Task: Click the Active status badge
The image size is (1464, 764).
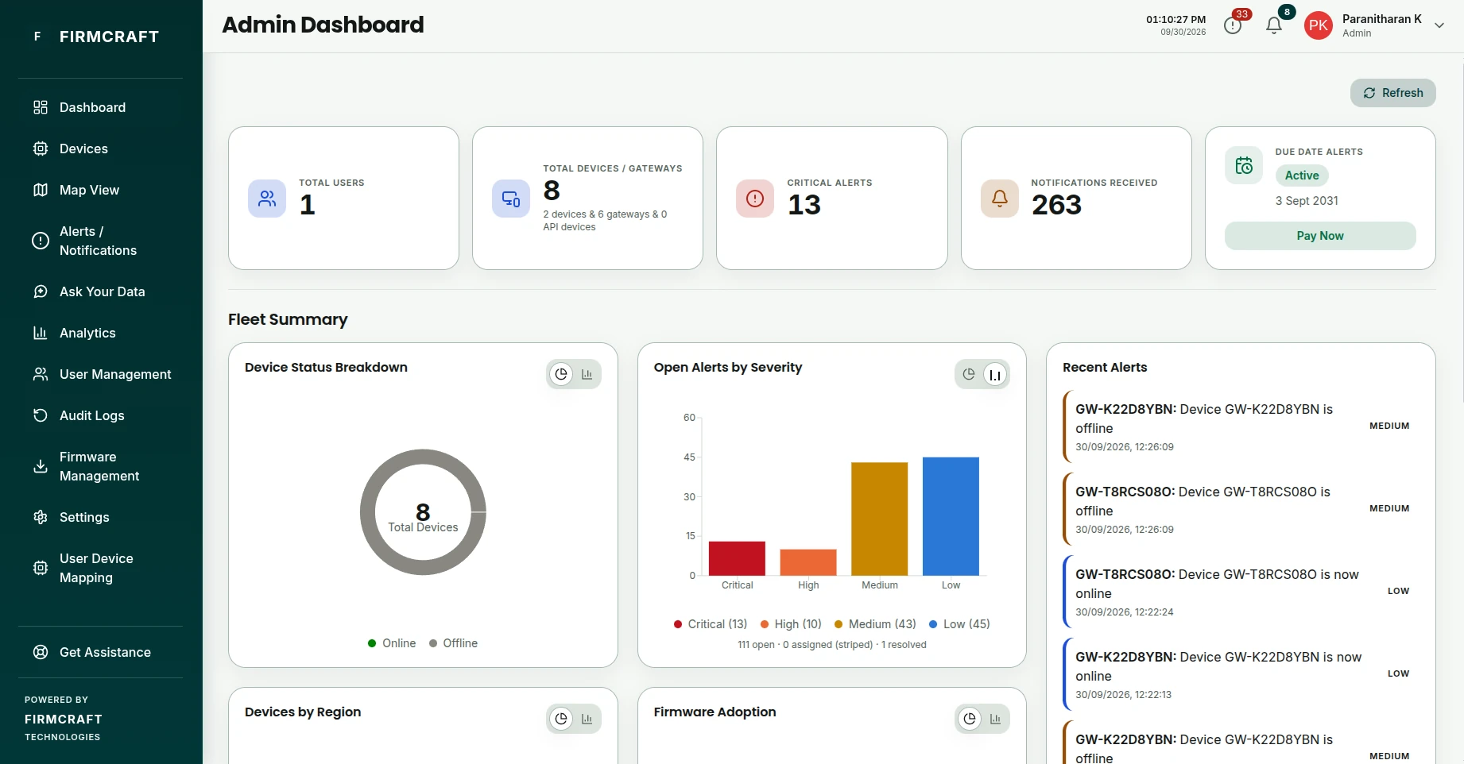Action: coord(1302,176)
